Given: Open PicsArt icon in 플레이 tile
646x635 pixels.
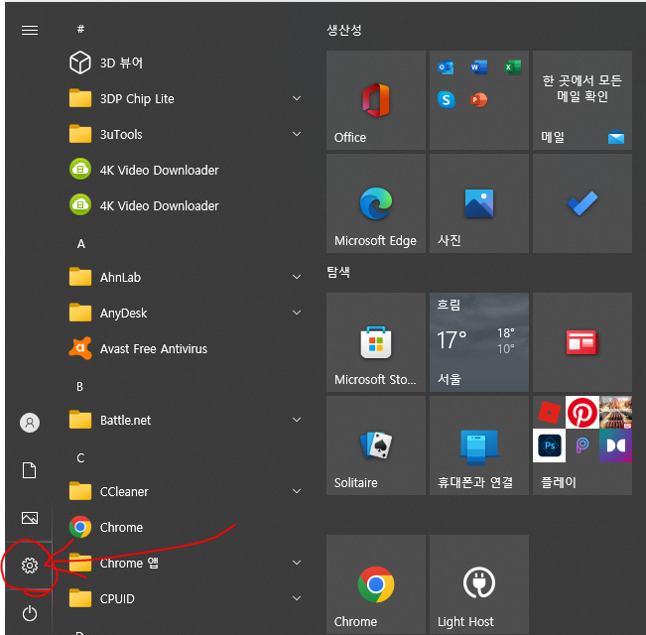Looking at the screenshot, I should (x=582, y=445).
